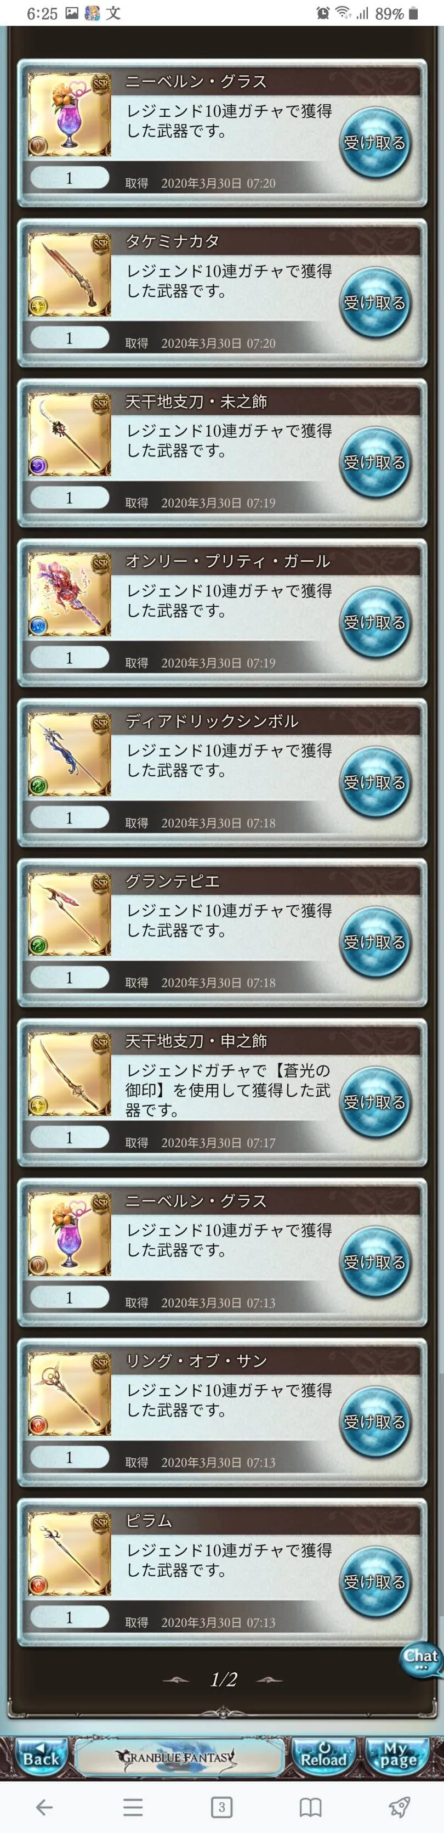The width and height of the screenshot is (444, 1833).
Task: Go to the next page arrow beside 1/2
Action: (x=269, y=1679)
